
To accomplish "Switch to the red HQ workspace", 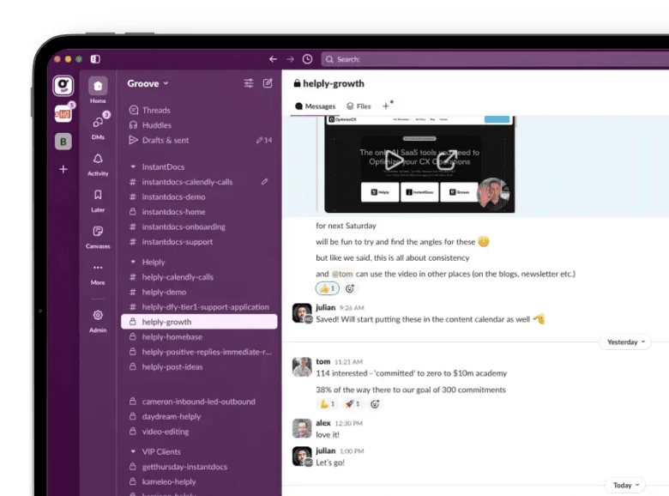I will (x=63, y=113).
